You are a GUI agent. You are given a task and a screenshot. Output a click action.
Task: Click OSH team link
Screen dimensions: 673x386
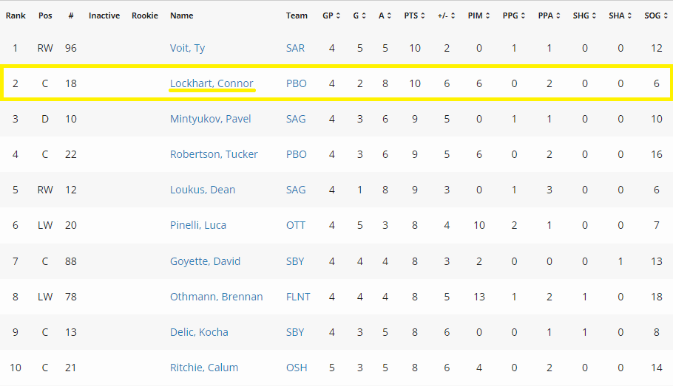(296, 368)
